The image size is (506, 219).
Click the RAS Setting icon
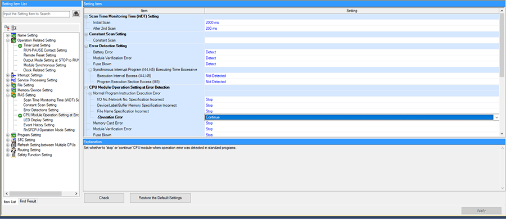[x=13, y=95]
